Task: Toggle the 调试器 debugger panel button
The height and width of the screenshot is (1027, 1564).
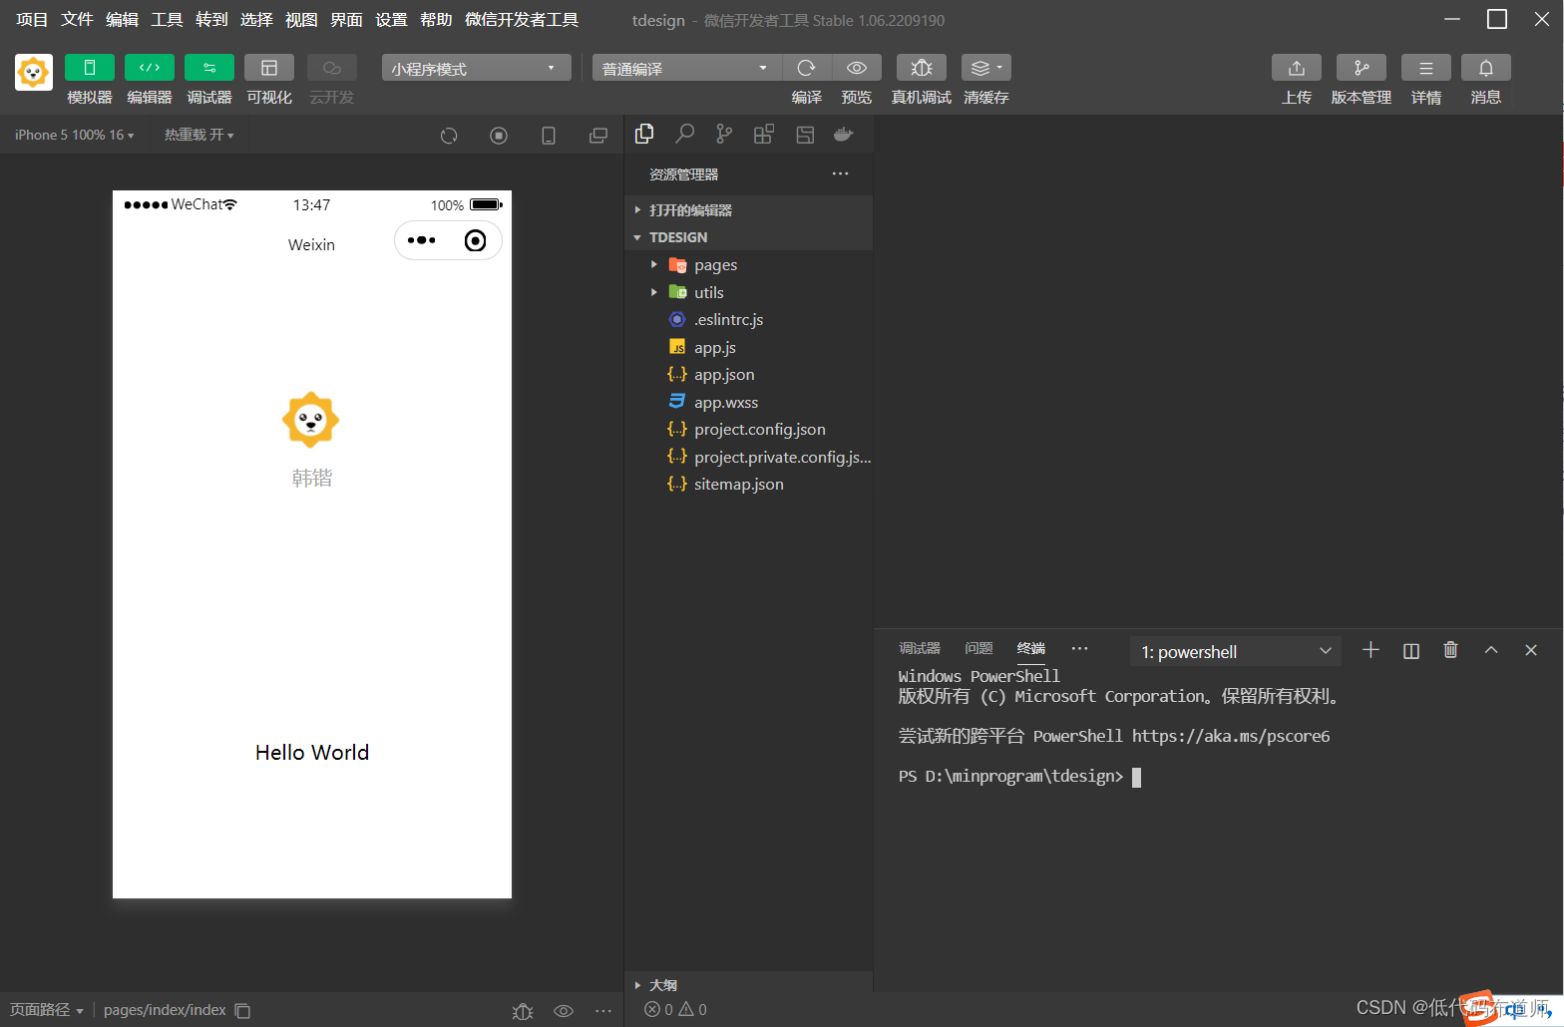Action: tap(209, 68)
